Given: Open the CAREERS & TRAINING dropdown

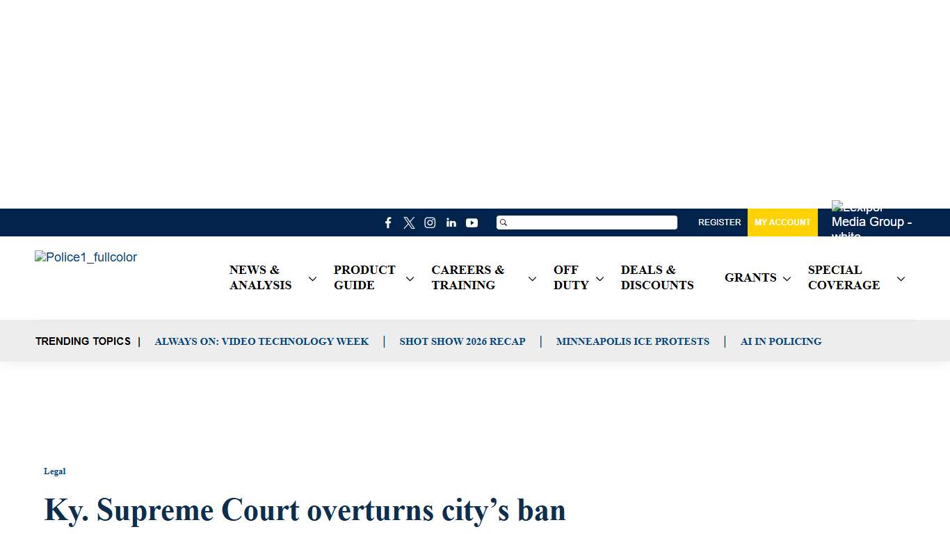Looking at the screenshot, I should (532, 278).
